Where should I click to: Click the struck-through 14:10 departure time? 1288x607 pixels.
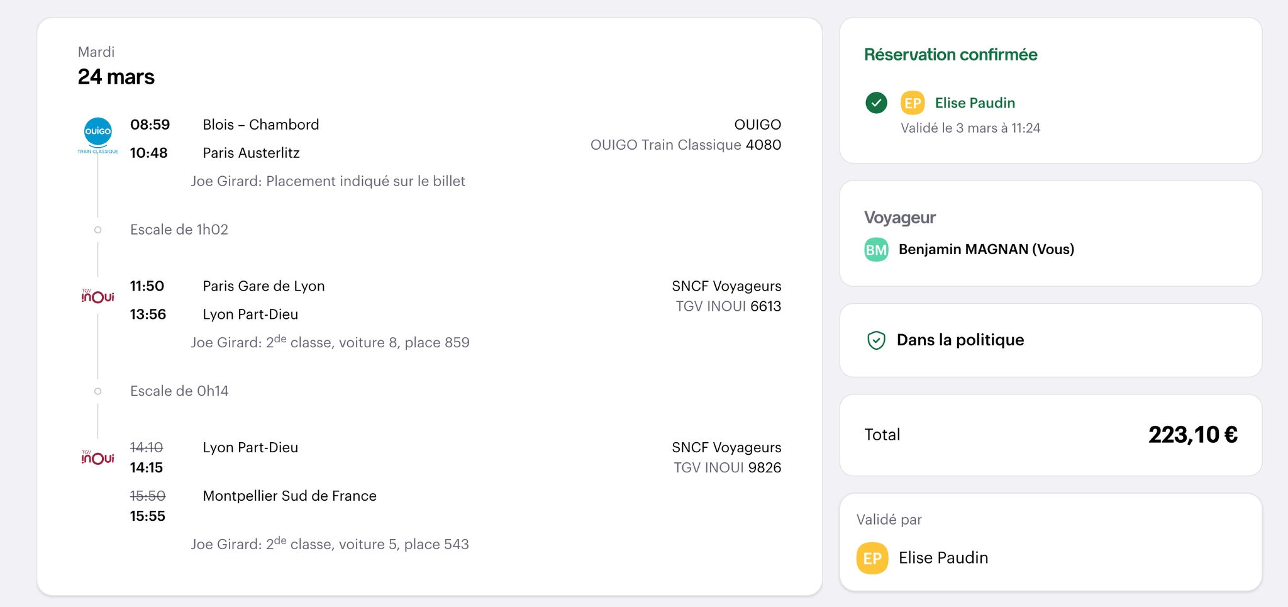[147, 447]
